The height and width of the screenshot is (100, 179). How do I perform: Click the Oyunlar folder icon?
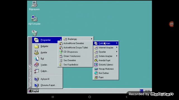coord(96,52)
